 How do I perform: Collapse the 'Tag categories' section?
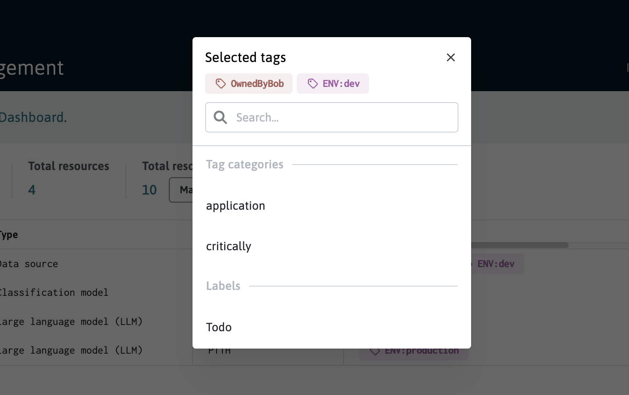coord(244,165)
